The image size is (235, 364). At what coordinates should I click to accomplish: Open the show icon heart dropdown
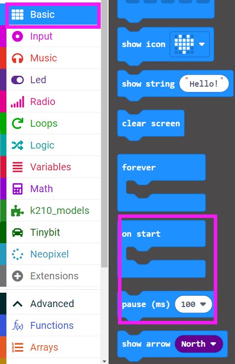point(190,44)
